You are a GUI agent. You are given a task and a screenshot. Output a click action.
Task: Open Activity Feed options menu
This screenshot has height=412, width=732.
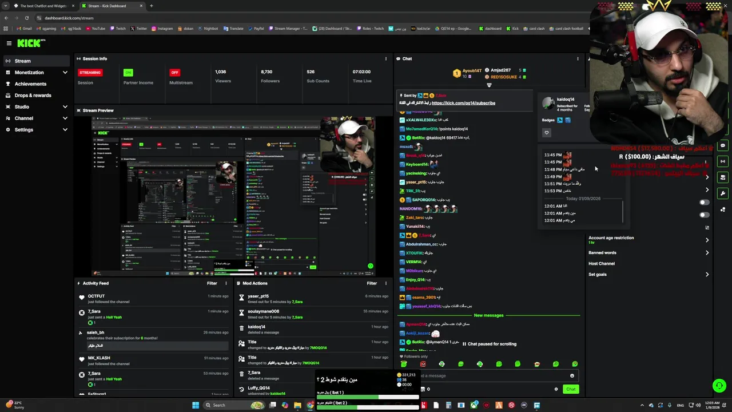[x=226, y=283]
